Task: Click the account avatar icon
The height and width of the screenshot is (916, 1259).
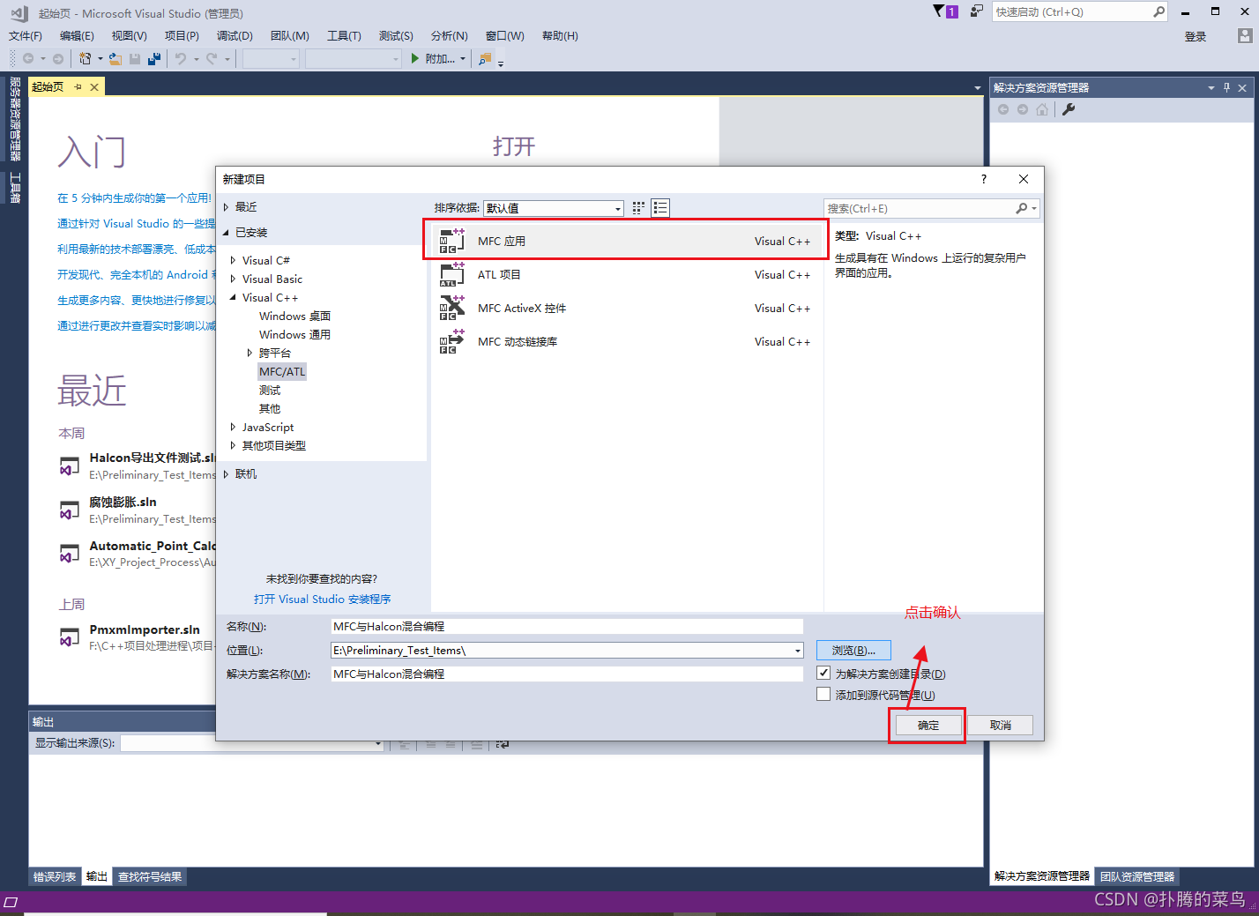Action: point(1244,35)
